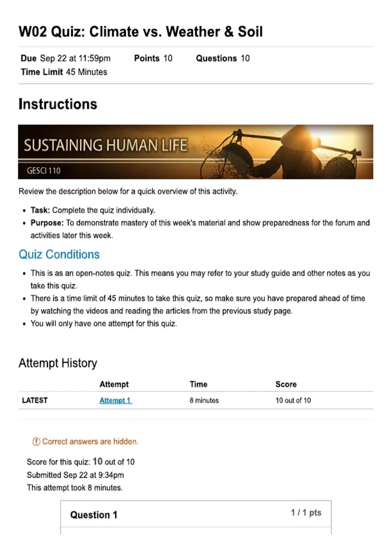This screenshot has height=554, width=391.
Task: Click the Sustaining Human Life banner image
Action: (195, 152)
